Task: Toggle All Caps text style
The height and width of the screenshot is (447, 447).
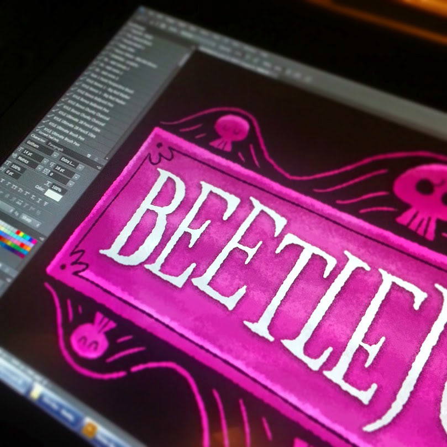Action: tap(14, 187)
